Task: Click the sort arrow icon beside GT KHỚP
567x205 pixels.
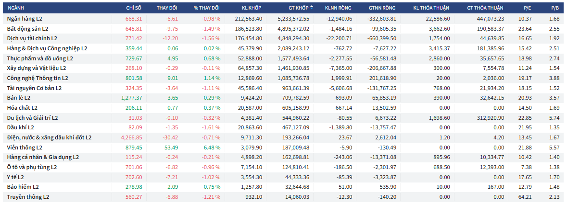Action: [x=312, y=8]
